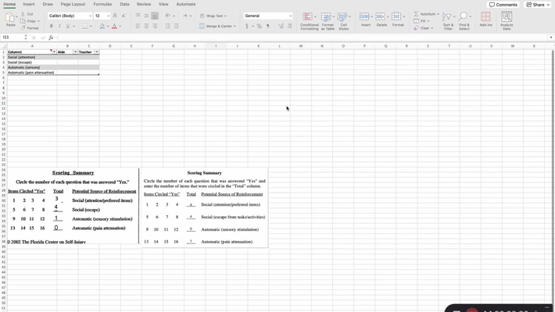Align text to middle of cell
The height and width of the screenshot is (312, 555).
146,16
